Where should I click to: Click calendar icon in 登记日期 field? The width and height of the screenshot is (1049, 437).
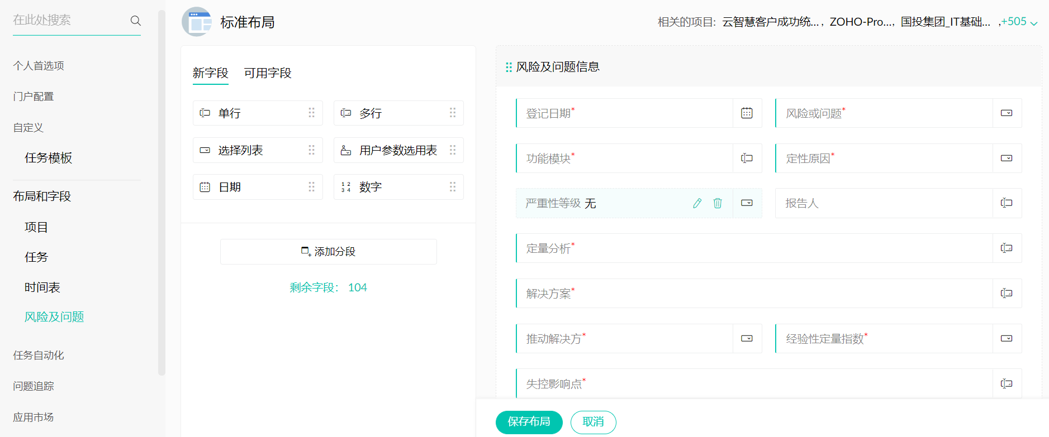[x=747, y=113]
